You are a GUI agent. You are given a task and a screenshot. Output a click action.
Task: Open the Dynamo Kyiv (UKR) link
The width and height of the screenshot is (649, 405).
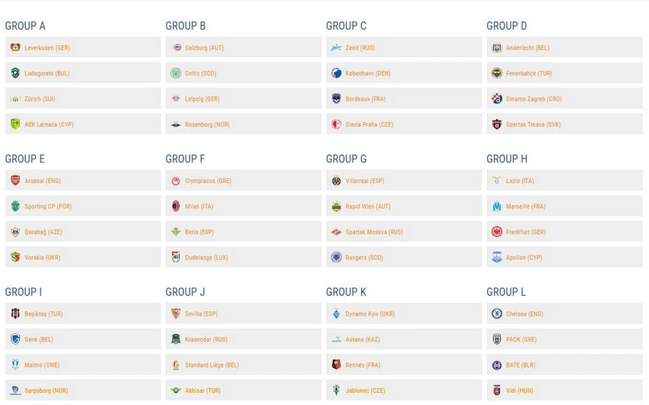pyautogui.click(x=370, y=314)
